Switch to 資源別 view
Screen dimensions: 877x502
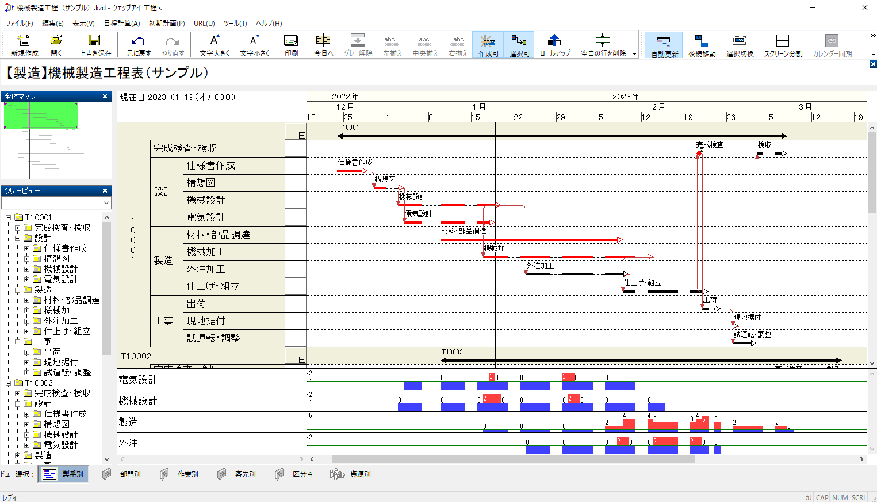click(351, 474)
